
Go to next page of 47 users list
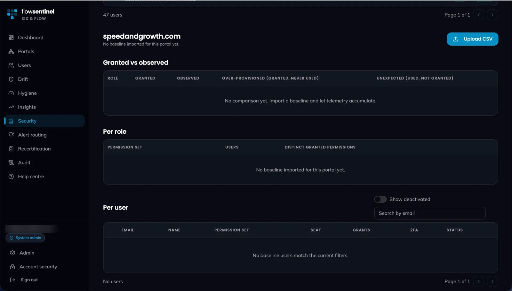point(492,15)
